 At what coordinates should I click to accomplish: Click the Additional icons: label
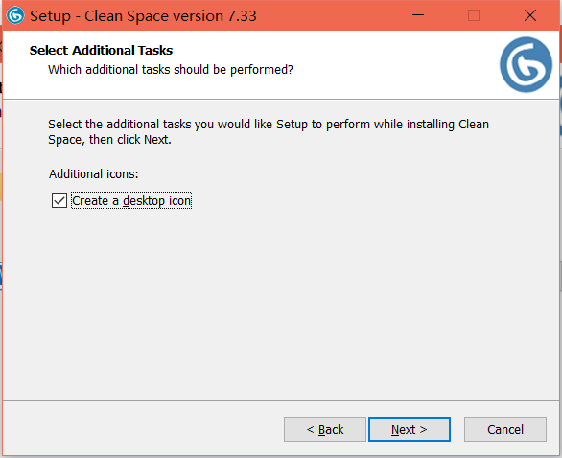click(94, 174)
